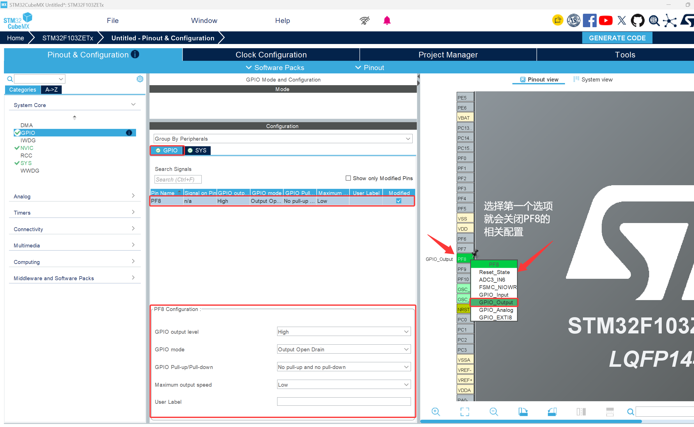Click the 10-year anniversary badge icon
The height and width of the screenshot is (427, 694).
[573, 20]
